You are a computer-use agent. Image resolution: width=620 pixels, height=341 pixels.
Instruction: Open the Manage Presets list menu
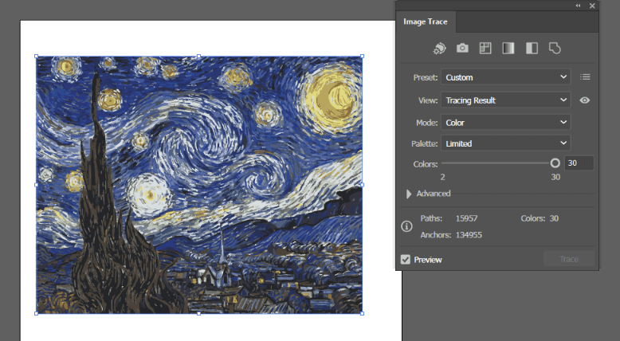point(585,77)
